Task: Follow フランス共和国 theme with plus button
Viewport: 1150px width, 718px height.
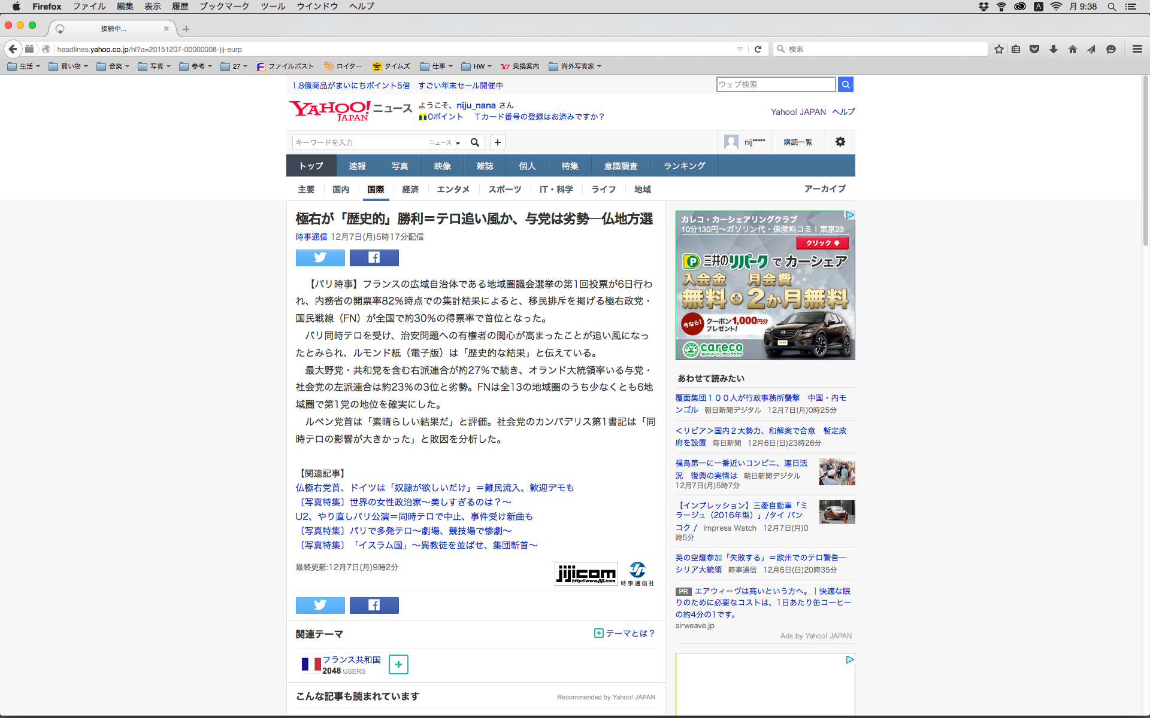Action: [x=398, y=665]
